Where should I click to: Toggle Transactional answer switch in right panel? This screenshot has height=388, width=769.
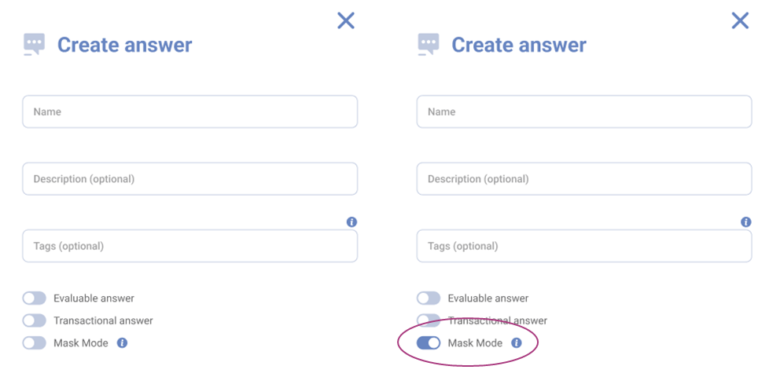click(429, 320)
